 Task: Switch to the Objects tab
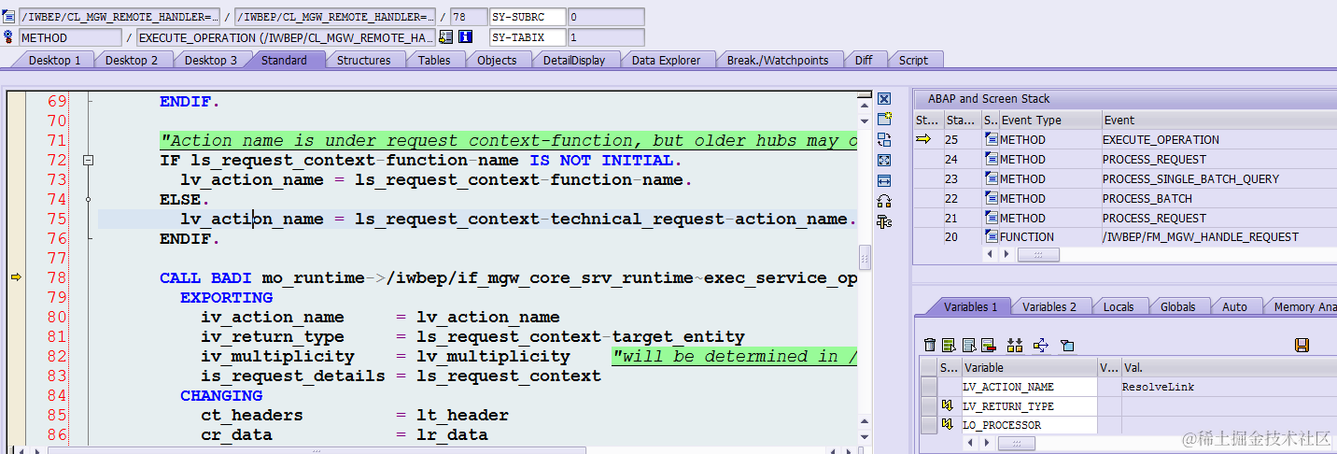point(497,60)
